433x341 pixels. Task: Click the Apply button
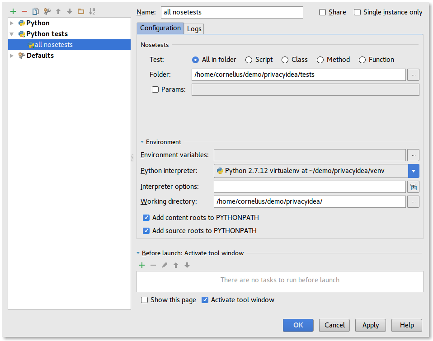pos(371,325)
